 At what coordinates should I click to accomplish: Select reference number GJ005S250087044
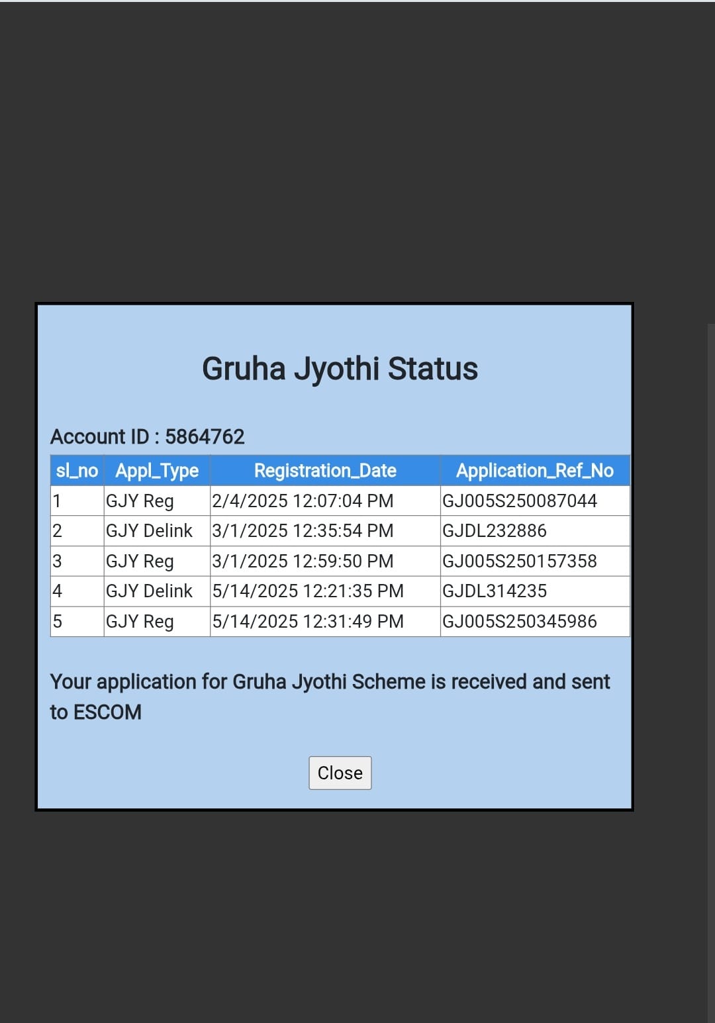520,501
